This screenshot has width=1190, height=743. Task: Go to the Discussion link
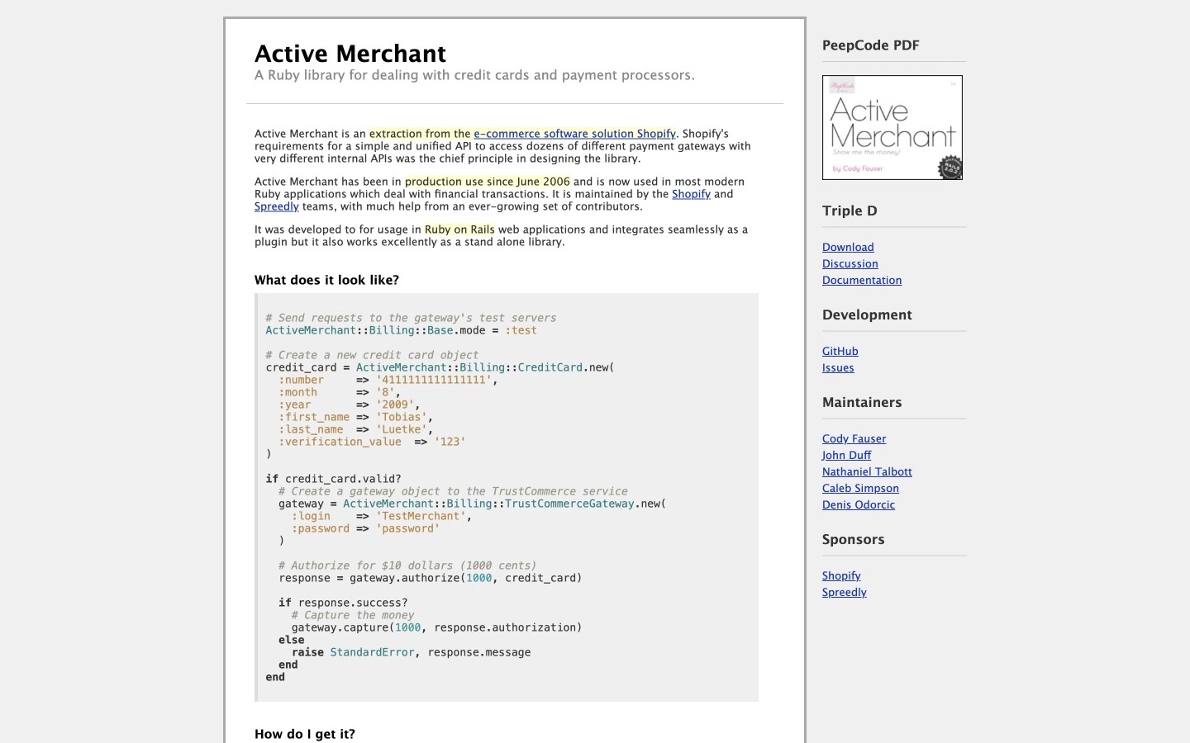coord(850,263)
